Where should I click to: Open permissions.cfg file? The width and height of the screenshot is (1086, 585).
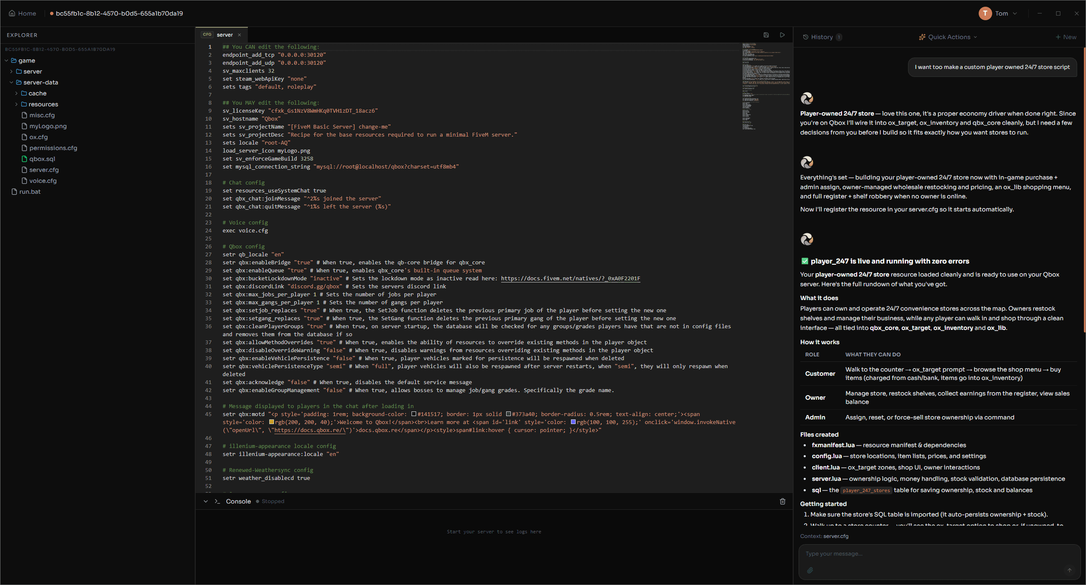pyautogui.click(x=53, y=148)
